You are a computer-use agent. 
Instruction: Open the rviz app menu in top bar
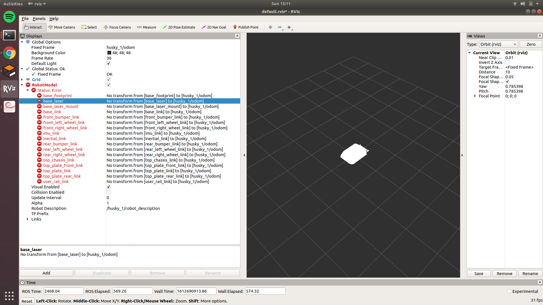tap(37, 4)
